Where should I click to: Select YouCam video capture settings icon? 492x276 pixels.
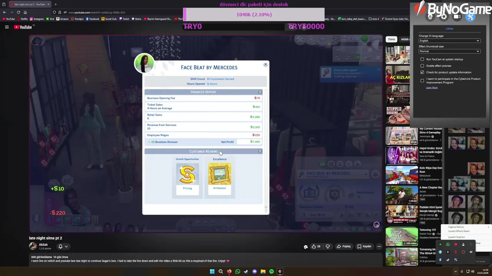[457, 16]
